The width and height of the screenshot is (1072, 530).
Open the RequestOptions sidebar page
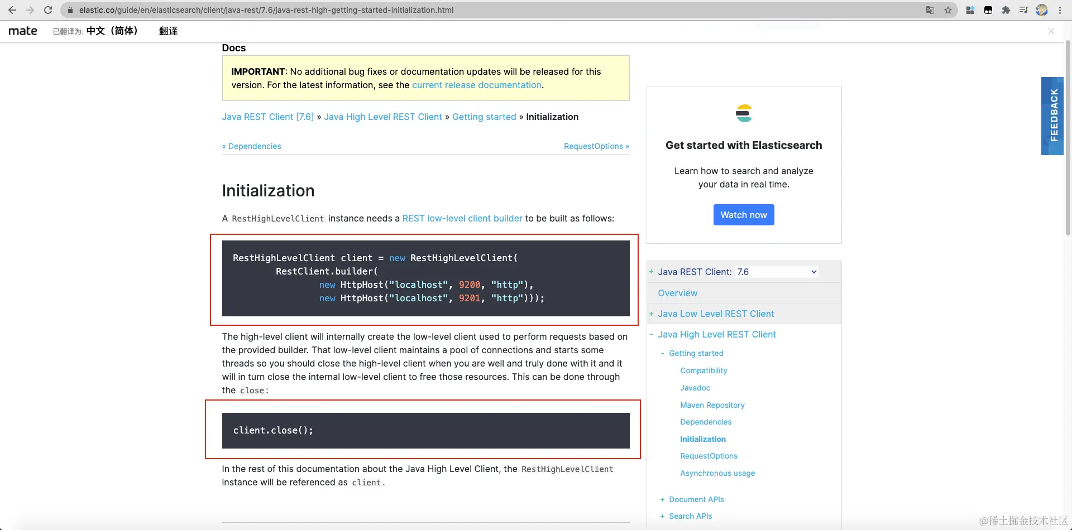point(709,456)
